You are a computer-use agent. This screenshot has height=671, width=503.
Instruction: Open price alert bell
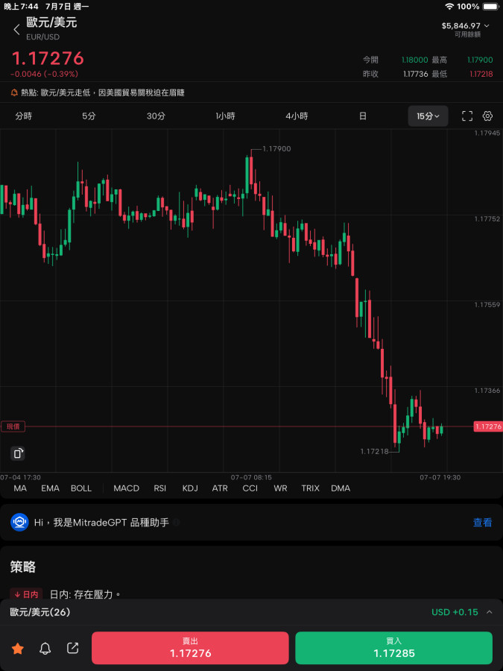[x=45, y=649]
